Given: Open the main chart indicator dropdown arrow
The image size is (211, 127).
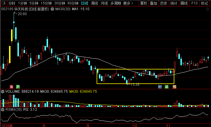Looking at the screenshot, I should coord(52,9).
